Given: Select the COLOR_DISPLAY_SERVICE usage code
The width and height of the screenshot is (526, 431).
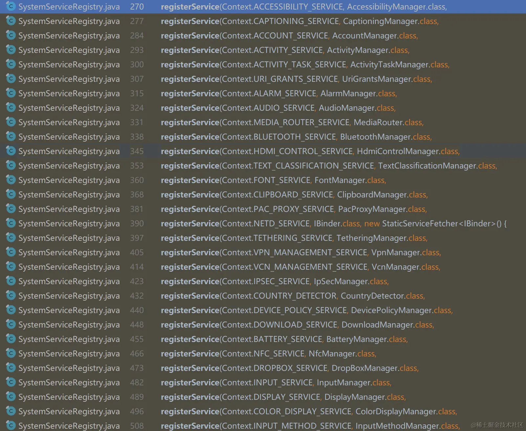Looking at the screenshot, I should 309,412.
